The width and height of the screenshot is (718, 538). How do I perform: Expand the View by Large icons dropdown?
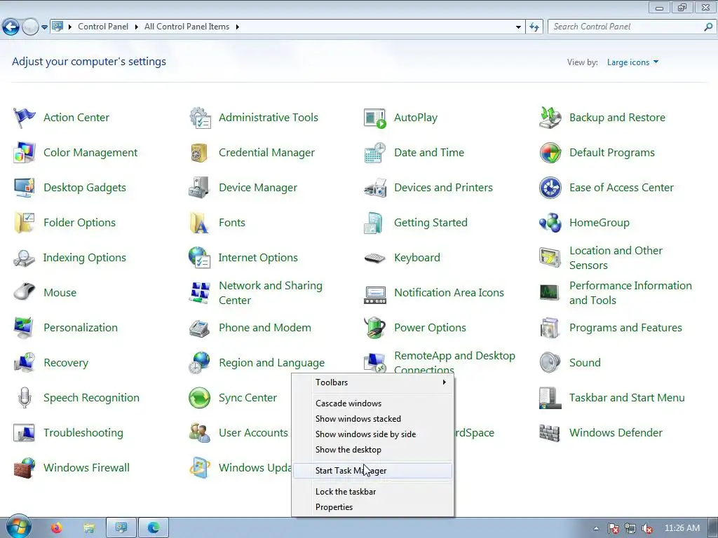[632, 62]
